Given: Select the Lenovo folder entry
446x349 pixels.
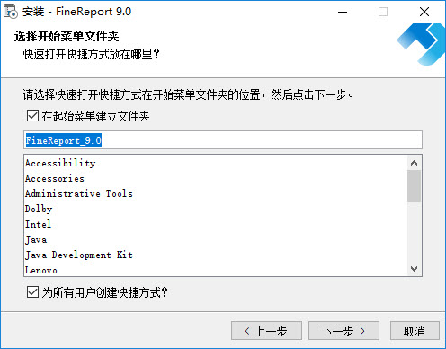Looking at the screenshot, I should click(216, 270).
